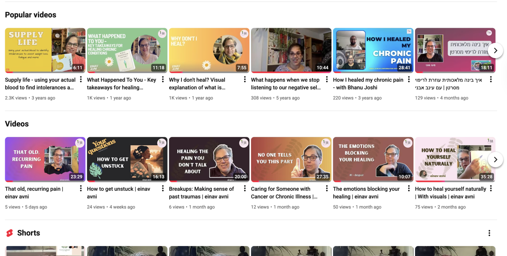Open options menu for What Happened To You video

(163, 80)
